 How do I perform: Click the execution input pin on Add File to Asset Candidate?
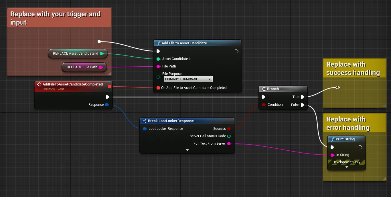tap(158, 51)
